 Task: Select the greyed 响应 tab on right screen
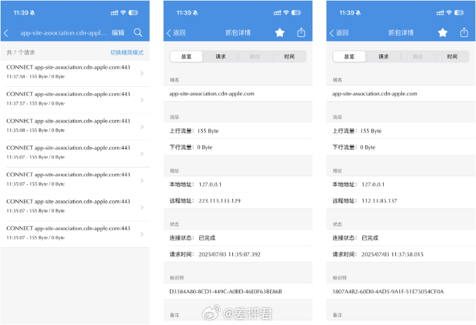tap(417, 56)
